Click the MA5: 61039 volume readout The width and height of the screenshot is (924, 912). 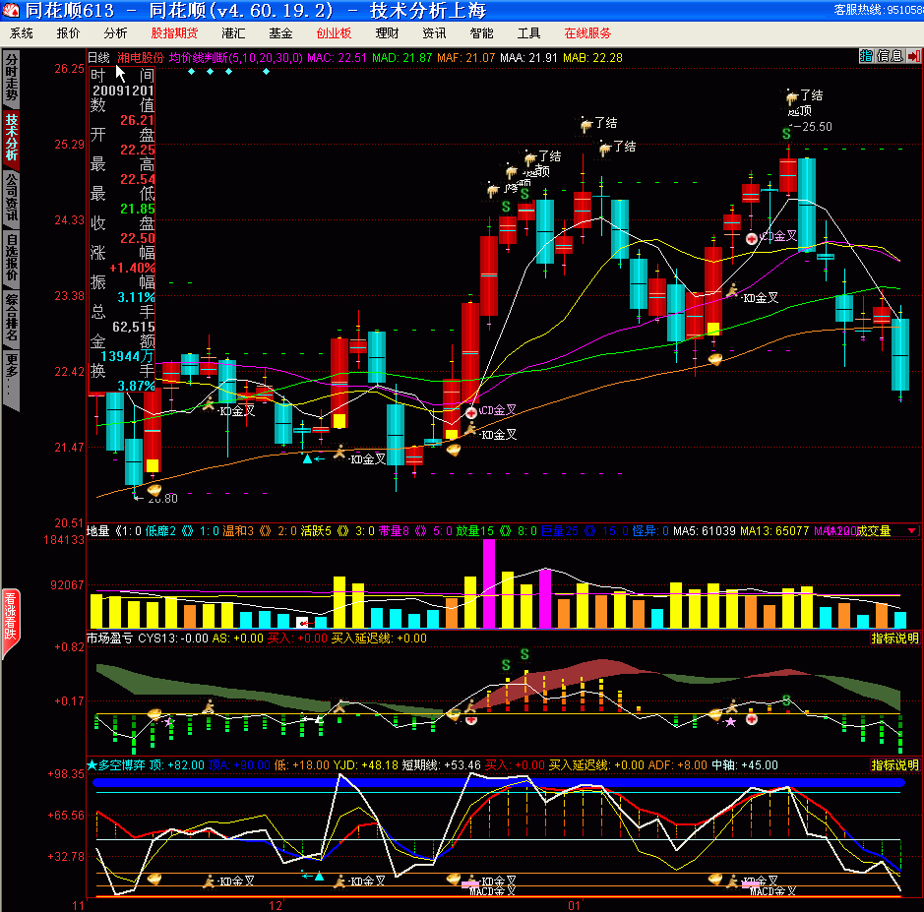point(705,531)
